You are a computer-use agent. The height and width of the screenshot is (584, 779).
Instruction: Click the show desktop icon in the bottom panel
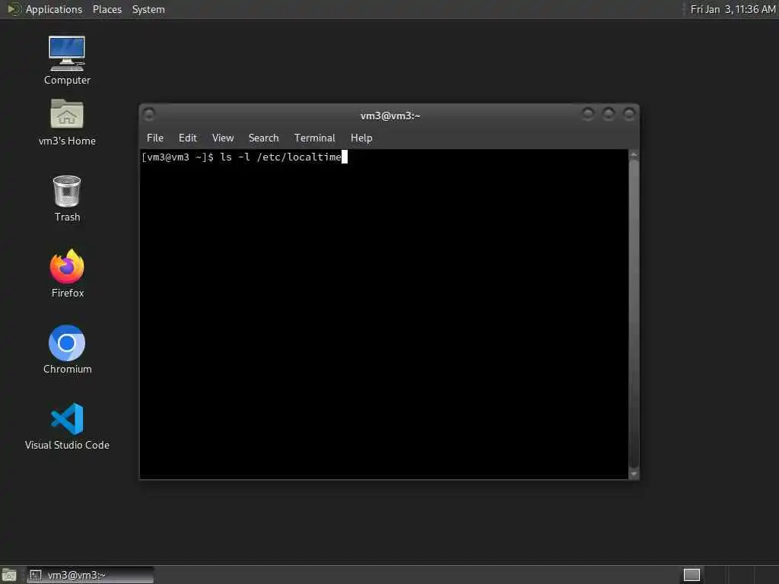point(9,575)
